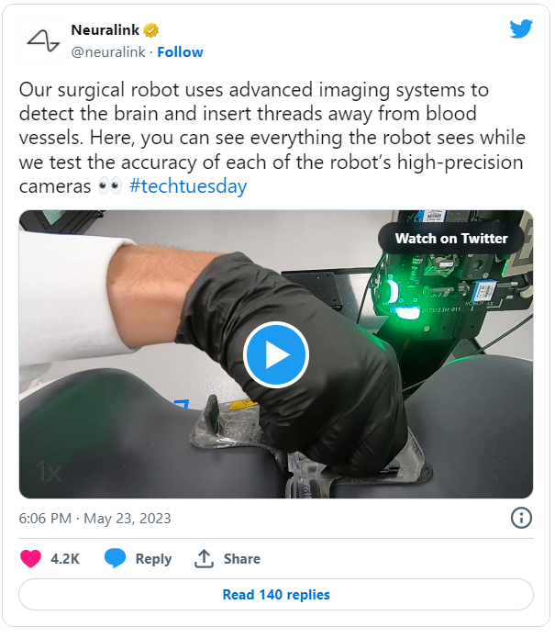555x638 pixels.
Task: Open the Neuralink profile avatar
Action: (43, 40)
